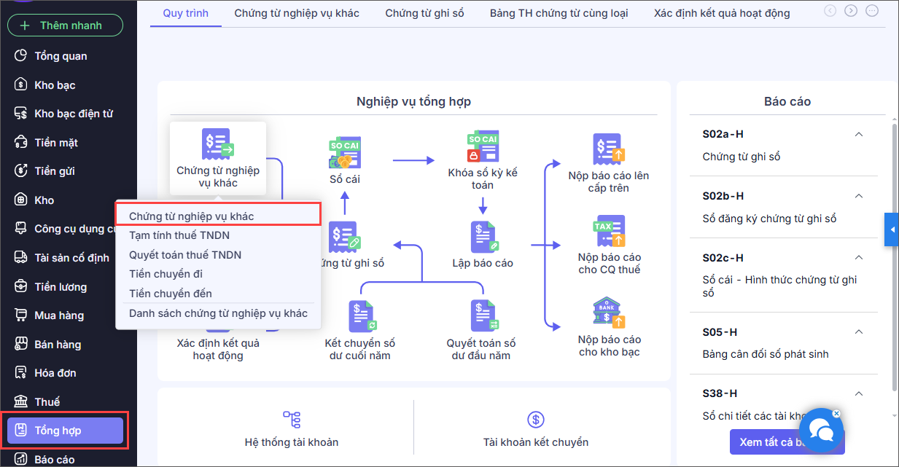Click the Khóa sổ kỳ kế toán icon
The image size is (899, 467).
[483, 146]
